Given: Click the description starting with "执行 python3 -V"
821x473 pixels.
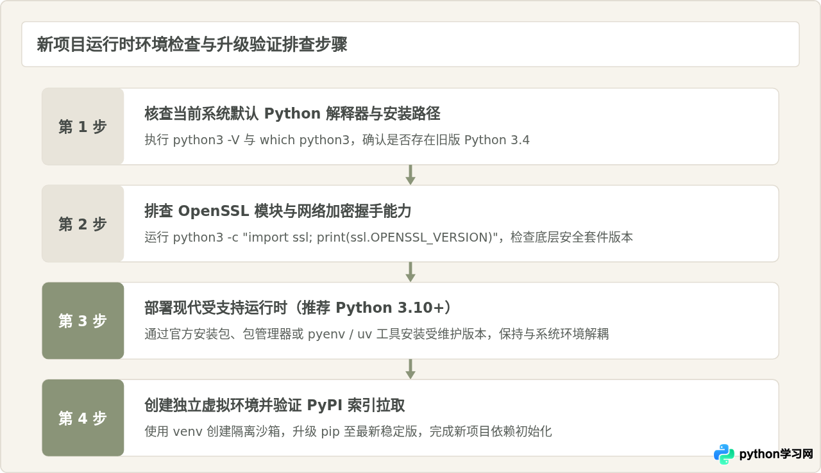Looking at the screenshot, I should [337, 140].
